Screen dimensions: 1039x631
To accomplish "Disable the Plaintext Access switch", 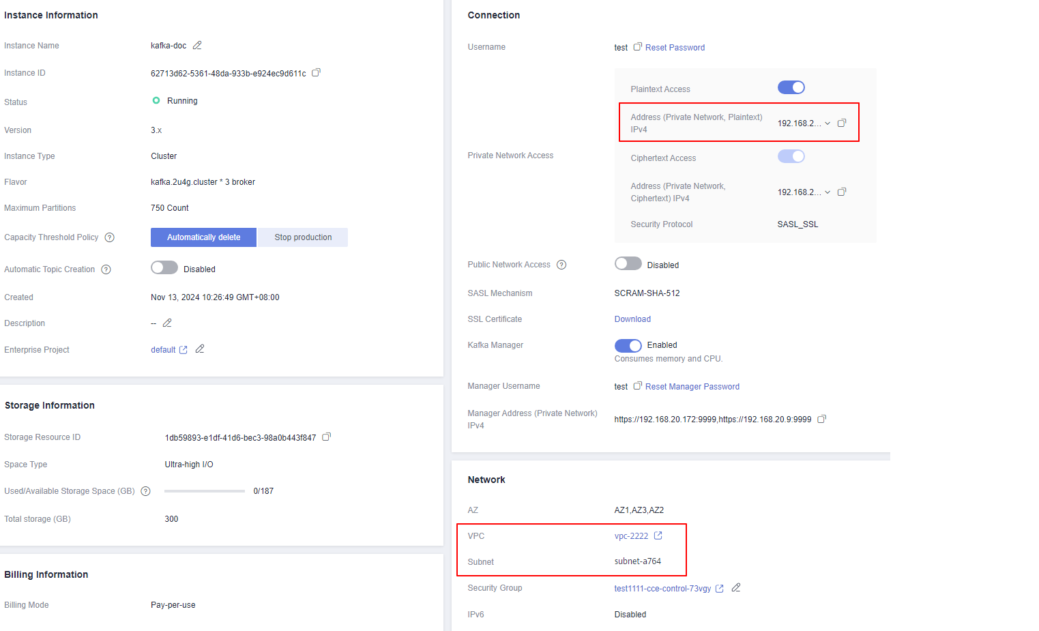I will point(791,87).
